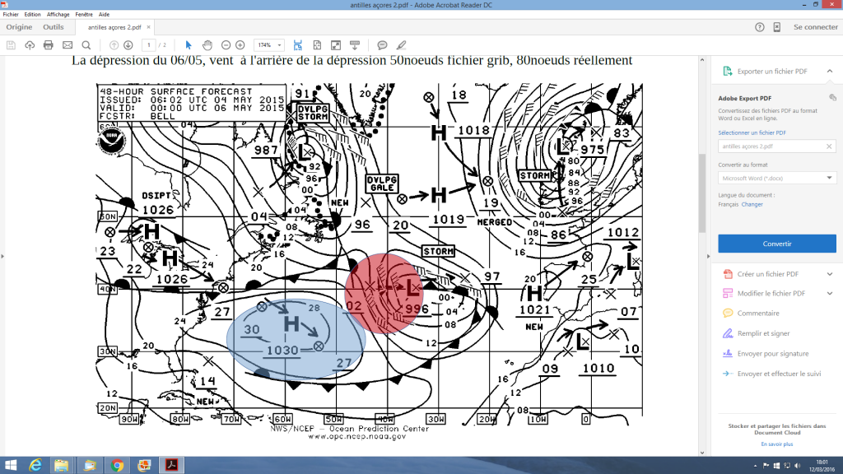Click the page number field

pos(149,45)
